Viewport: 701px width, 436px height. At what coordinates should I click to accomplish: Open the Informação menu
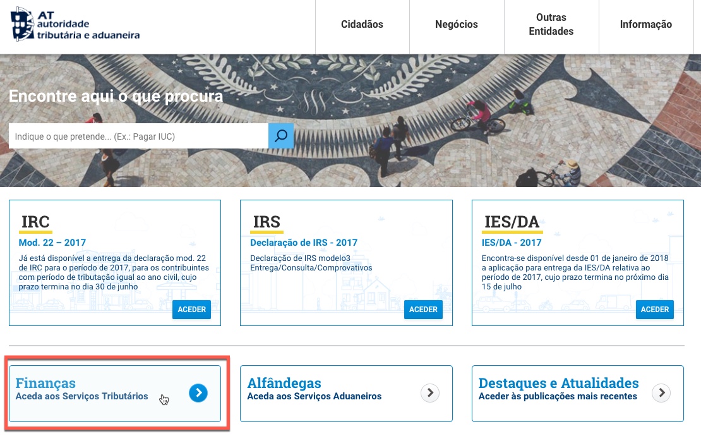[646, 25]
